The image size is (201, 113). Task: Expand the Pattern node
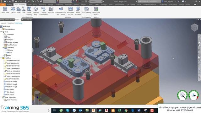tap(3, 37)
